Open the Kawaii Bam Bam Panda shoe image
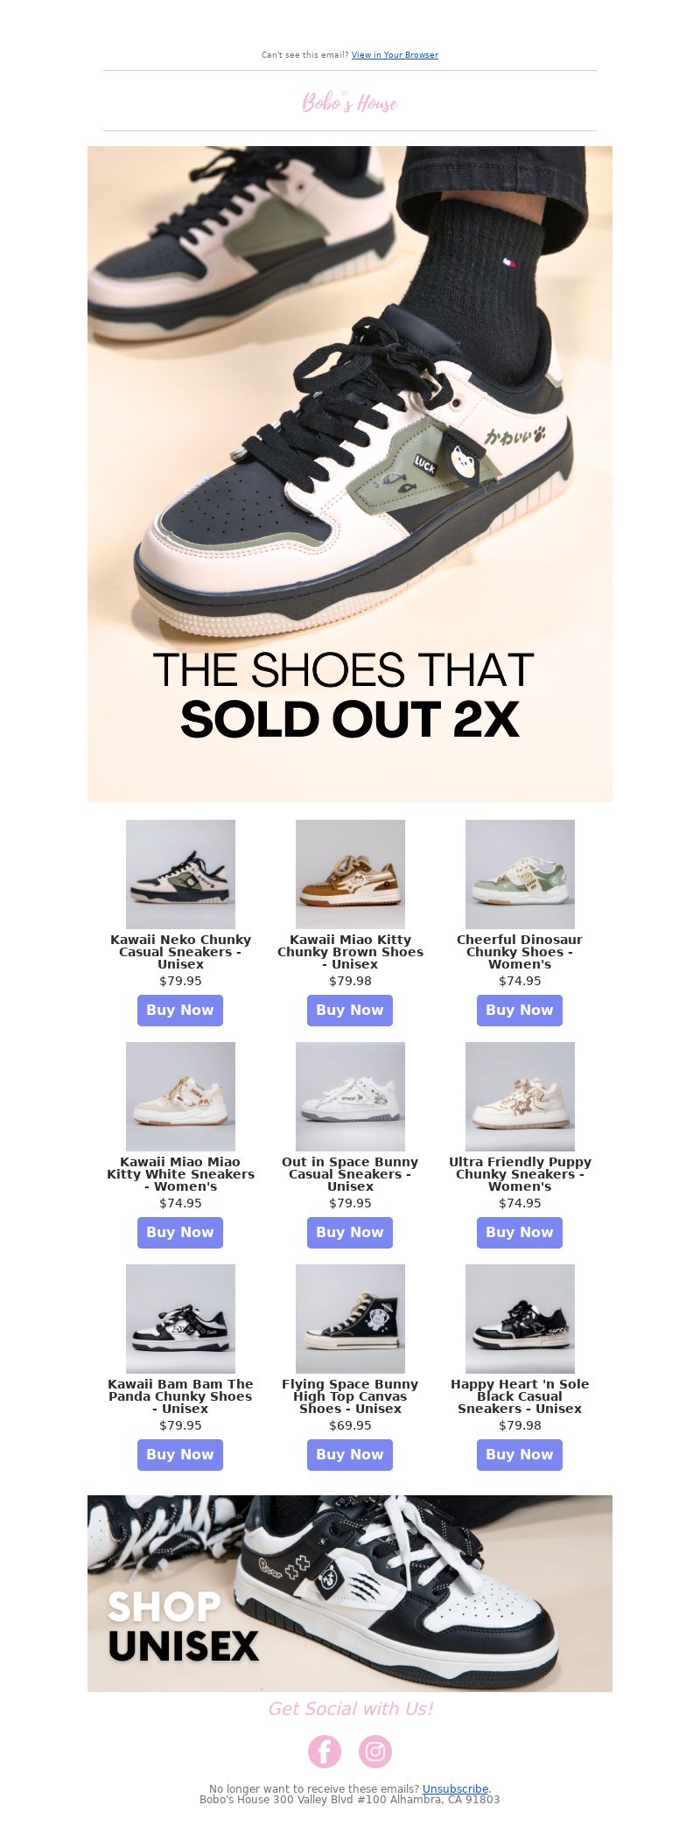This screenshot has width=700, height=1847. coord(180,1319)
